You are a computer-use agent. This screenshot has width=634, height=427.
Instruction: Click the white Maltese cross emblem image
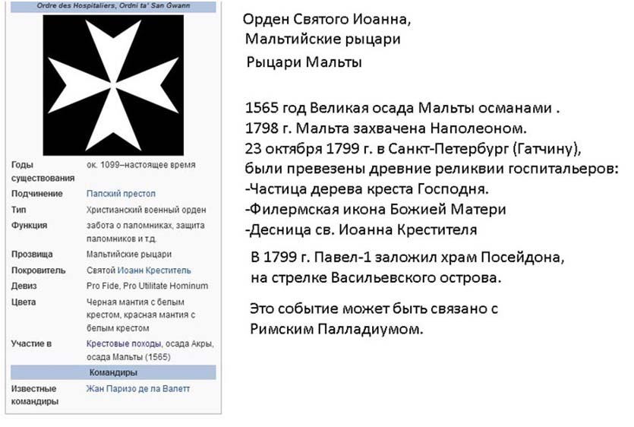(113, 85)
